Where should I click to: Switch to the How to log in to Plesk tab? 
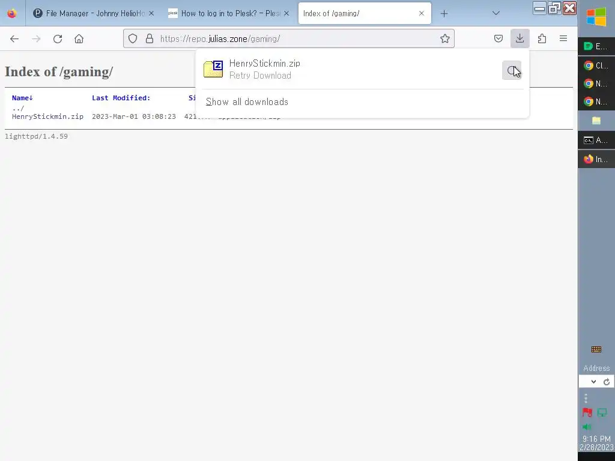(x=229, y=13)
